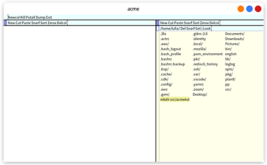This screenshot has width=267, height=165.
Task: Click the right column's purple layout box
Action: (x=158, y=23)
